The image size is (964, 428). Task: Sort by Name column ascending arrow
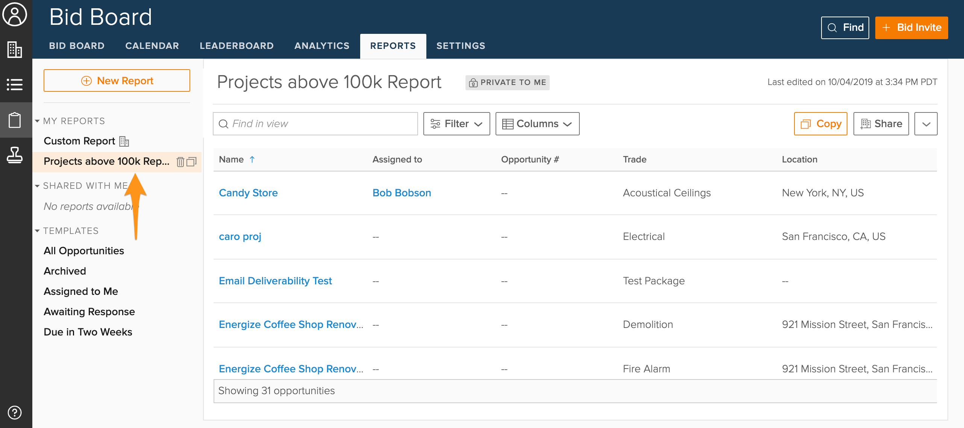(252, 159)
